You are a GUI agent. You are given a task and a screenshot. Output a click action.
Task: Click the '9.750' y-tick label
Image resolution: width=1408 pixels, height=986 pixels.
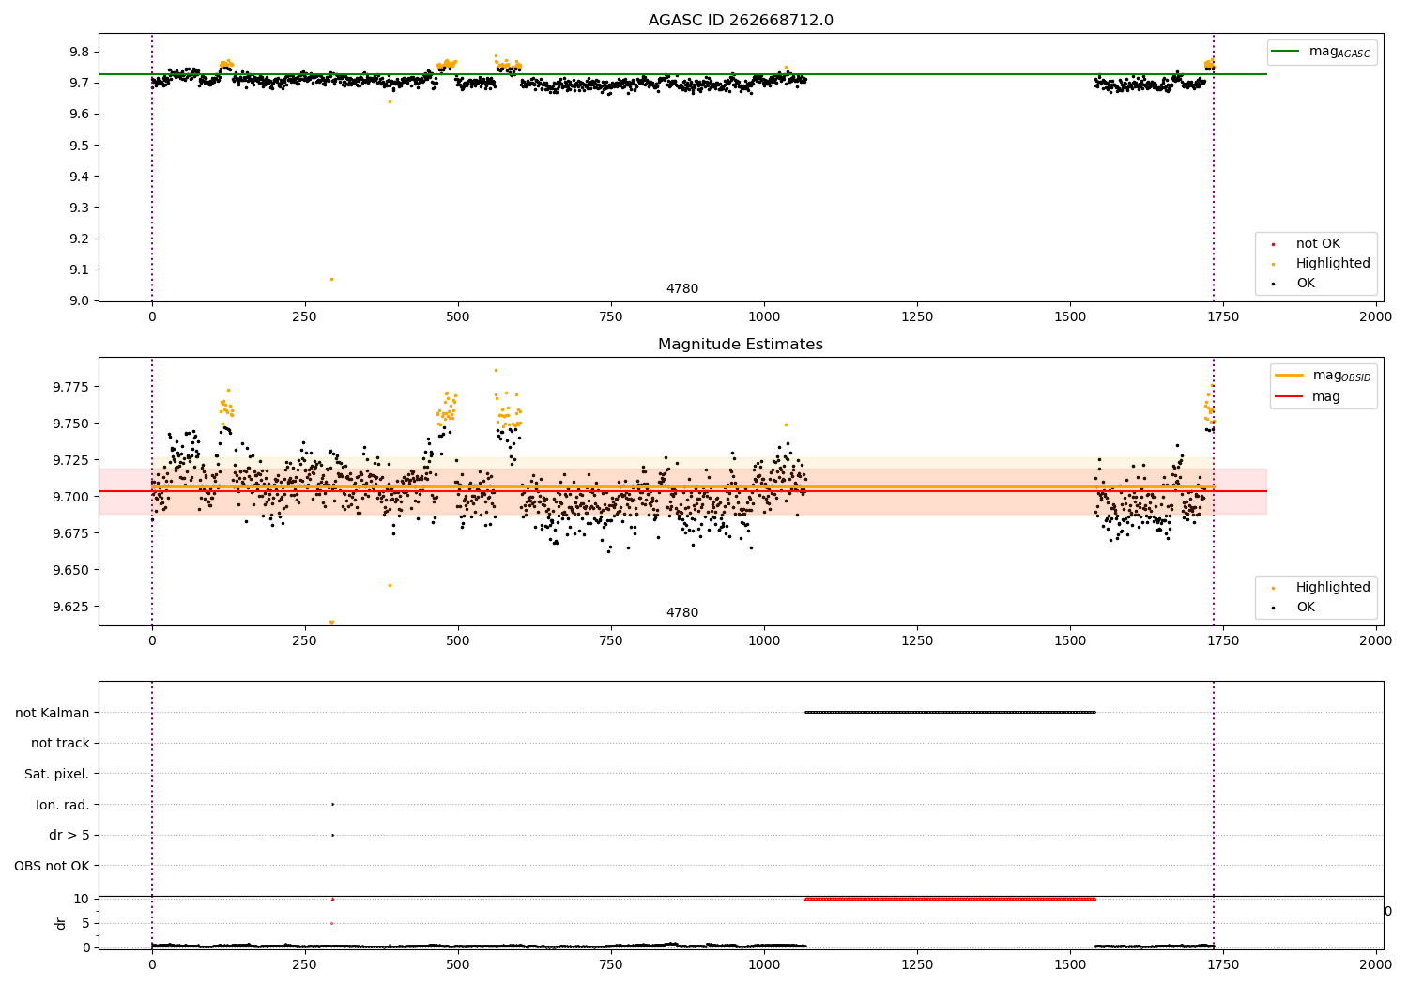tap(71, 424)
